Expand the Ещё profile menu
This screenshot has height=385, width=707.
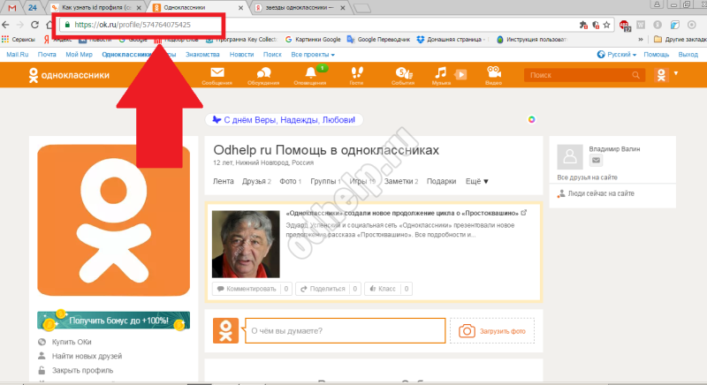[476, 182]
